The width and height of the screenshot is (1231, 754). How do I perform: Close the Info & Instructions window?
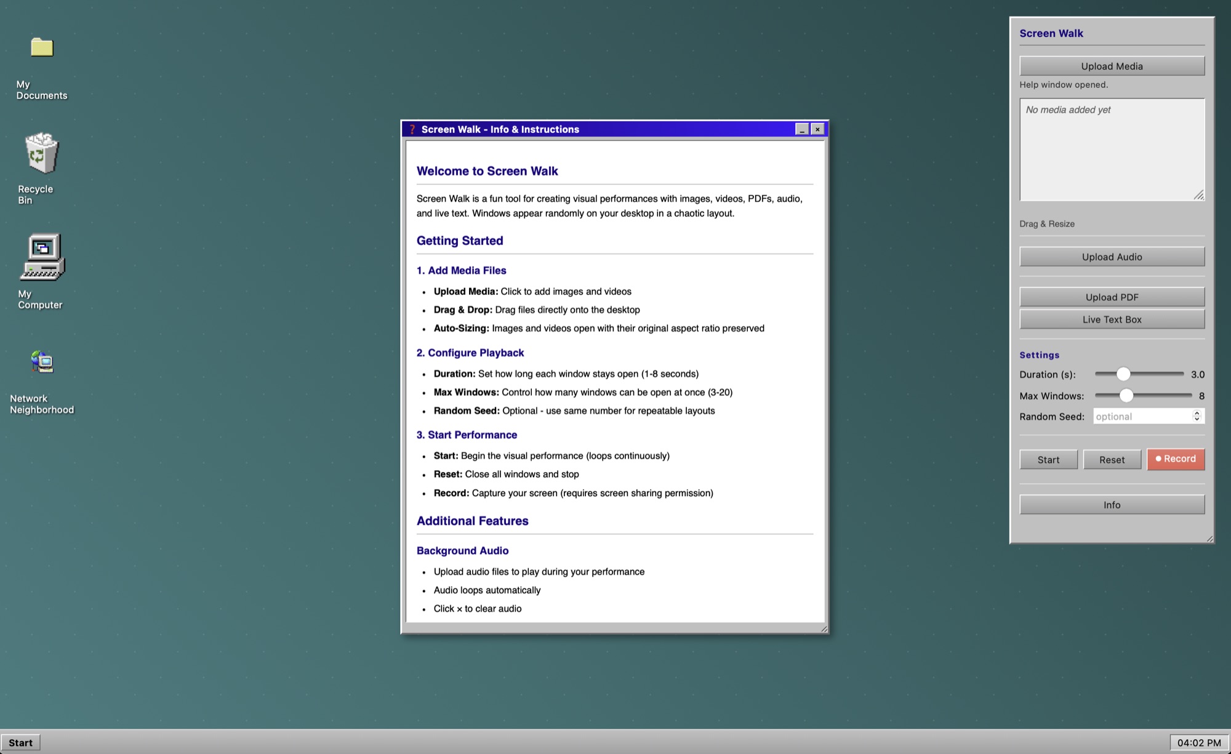point(817,129)
